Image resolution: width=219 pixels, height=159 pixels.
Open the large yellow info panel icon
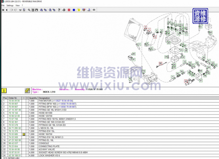coord(4,90)
